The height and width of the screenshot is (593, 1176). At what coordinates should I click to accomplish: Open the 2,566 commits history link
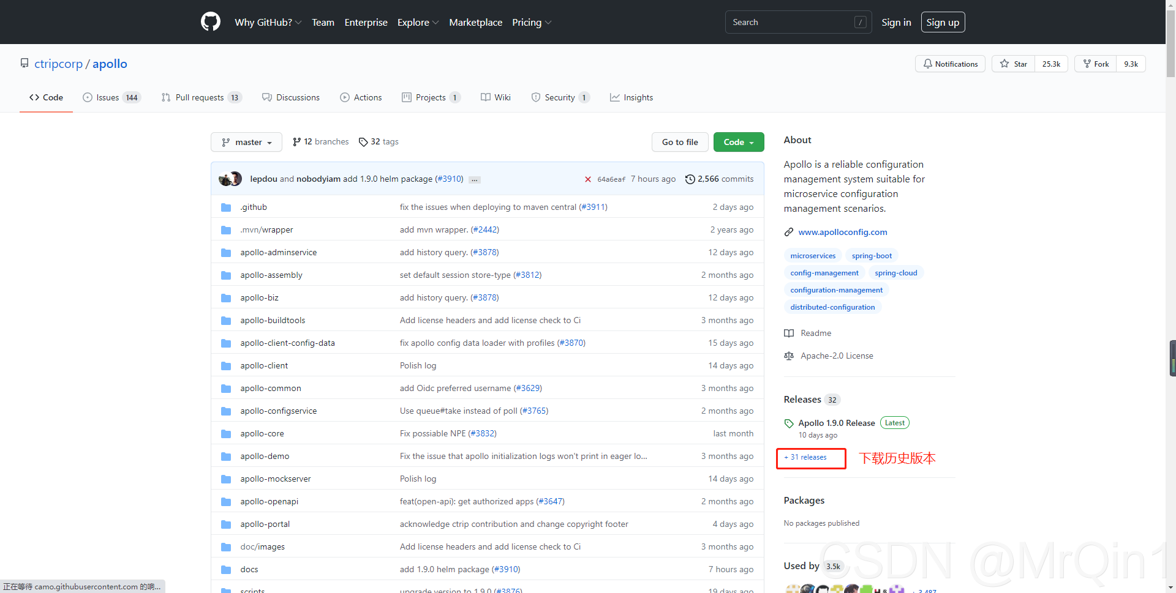719,179
